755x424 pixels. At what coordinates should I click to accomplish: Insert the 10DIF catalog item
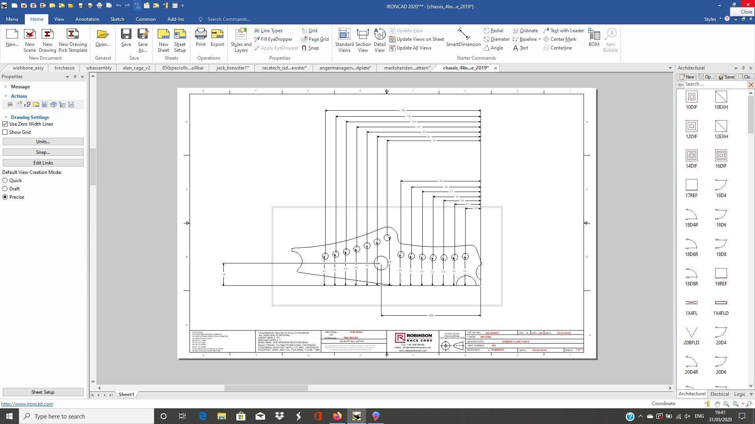(691, 100)
